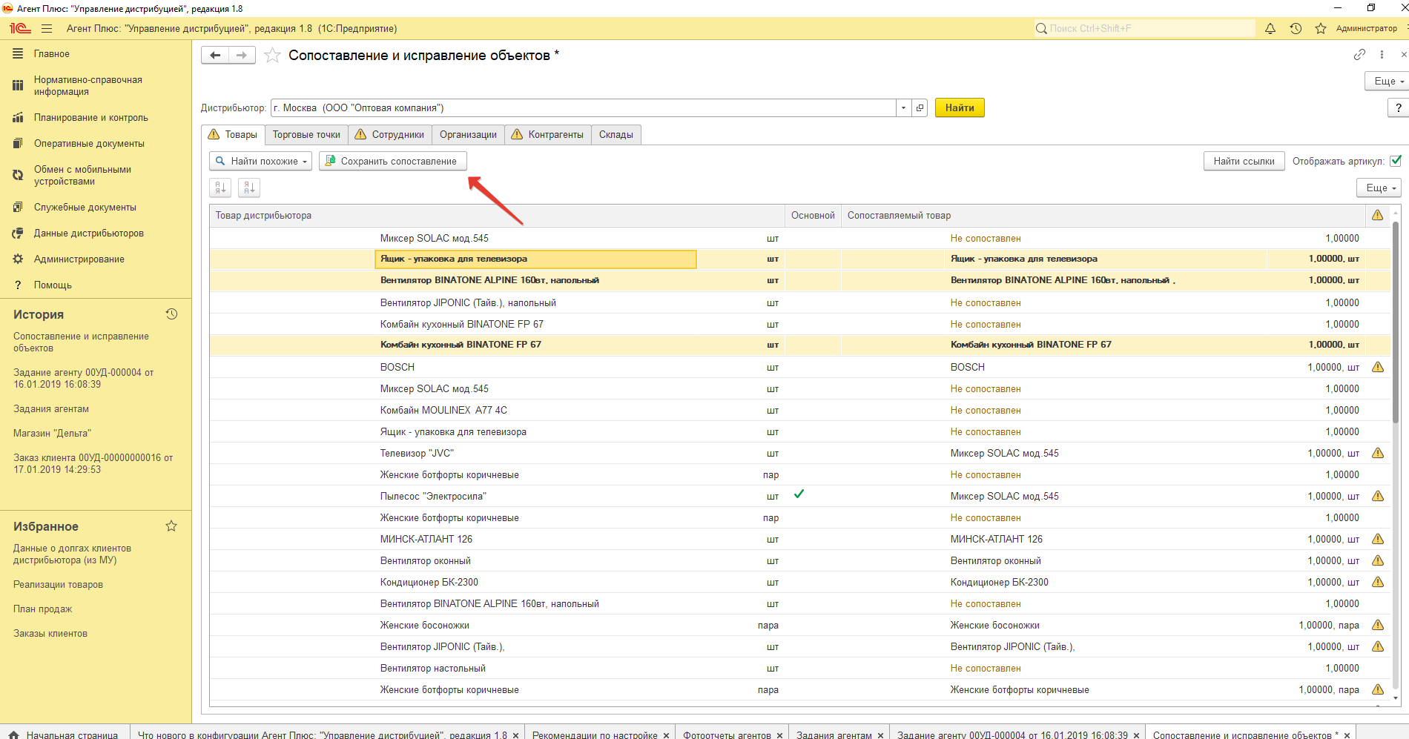This screenshot has width=1409, height=739.
Task: Click the warning icon in BOSCH row
Action: tap(1378, 367)
